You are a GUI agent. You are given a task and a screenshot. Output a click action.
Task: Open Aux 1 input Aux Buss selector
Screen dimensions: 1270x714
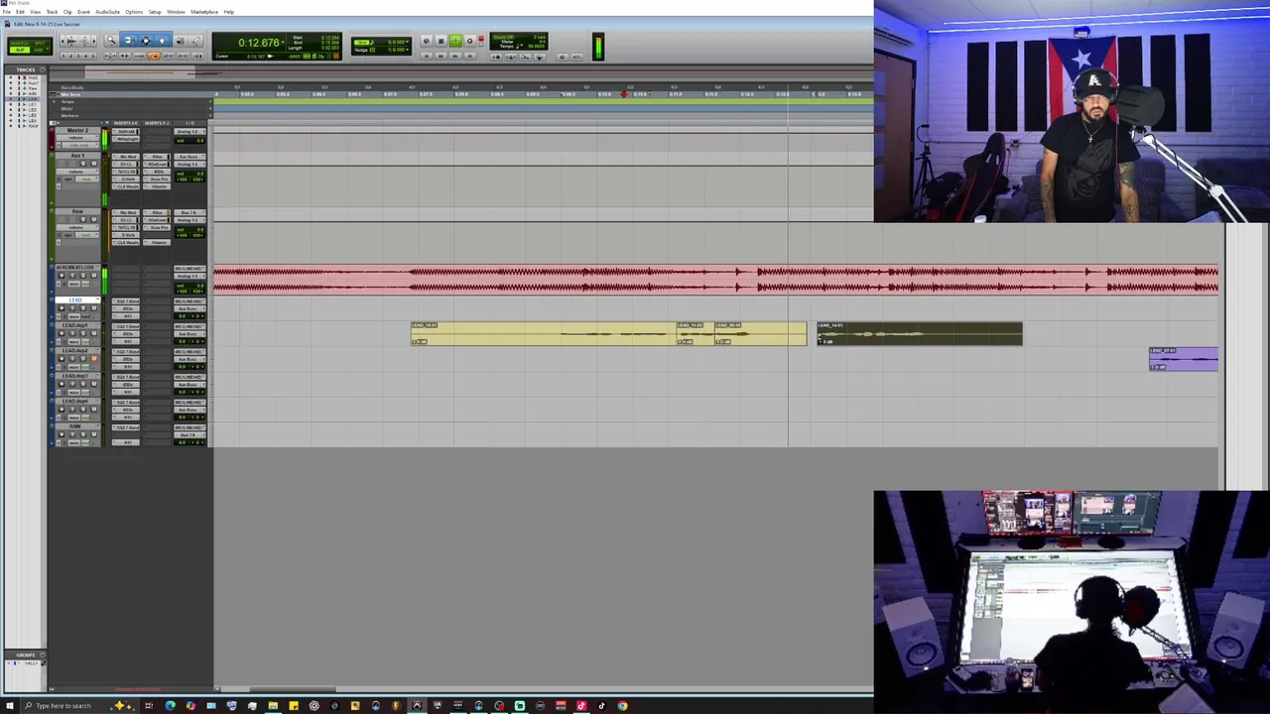point(190,157)
